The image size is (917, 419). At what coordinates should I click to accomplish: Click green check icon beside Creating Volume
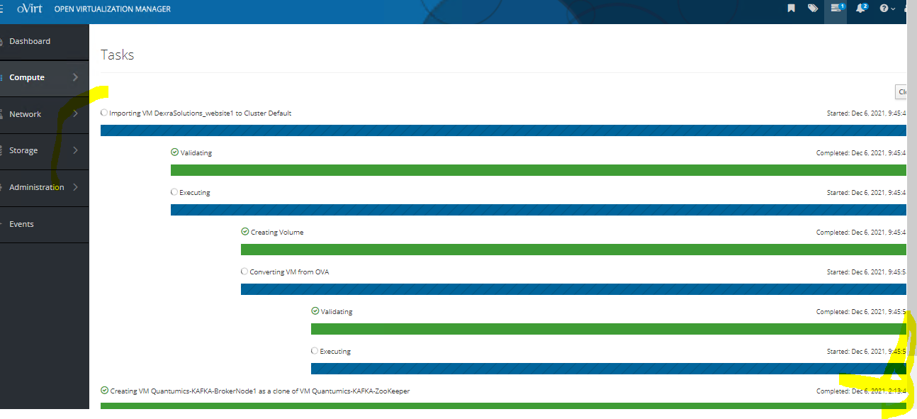tap(245, 232)
